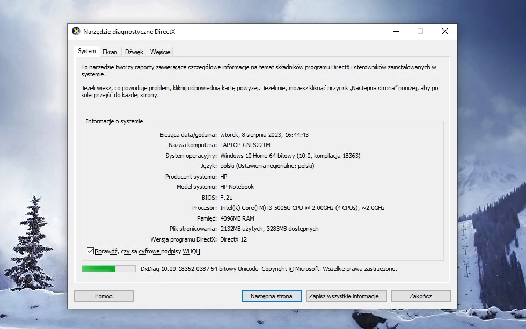Select the System tab
The height and width of the screenshot is (329, 526).
click(87, 51)
